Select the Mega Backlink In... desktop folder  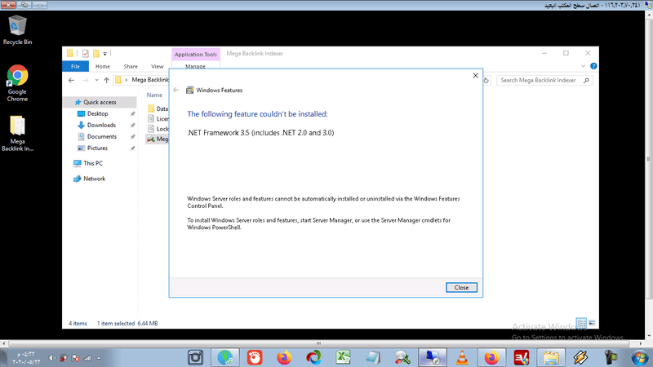pyautogui.click(x=17, y=133)
